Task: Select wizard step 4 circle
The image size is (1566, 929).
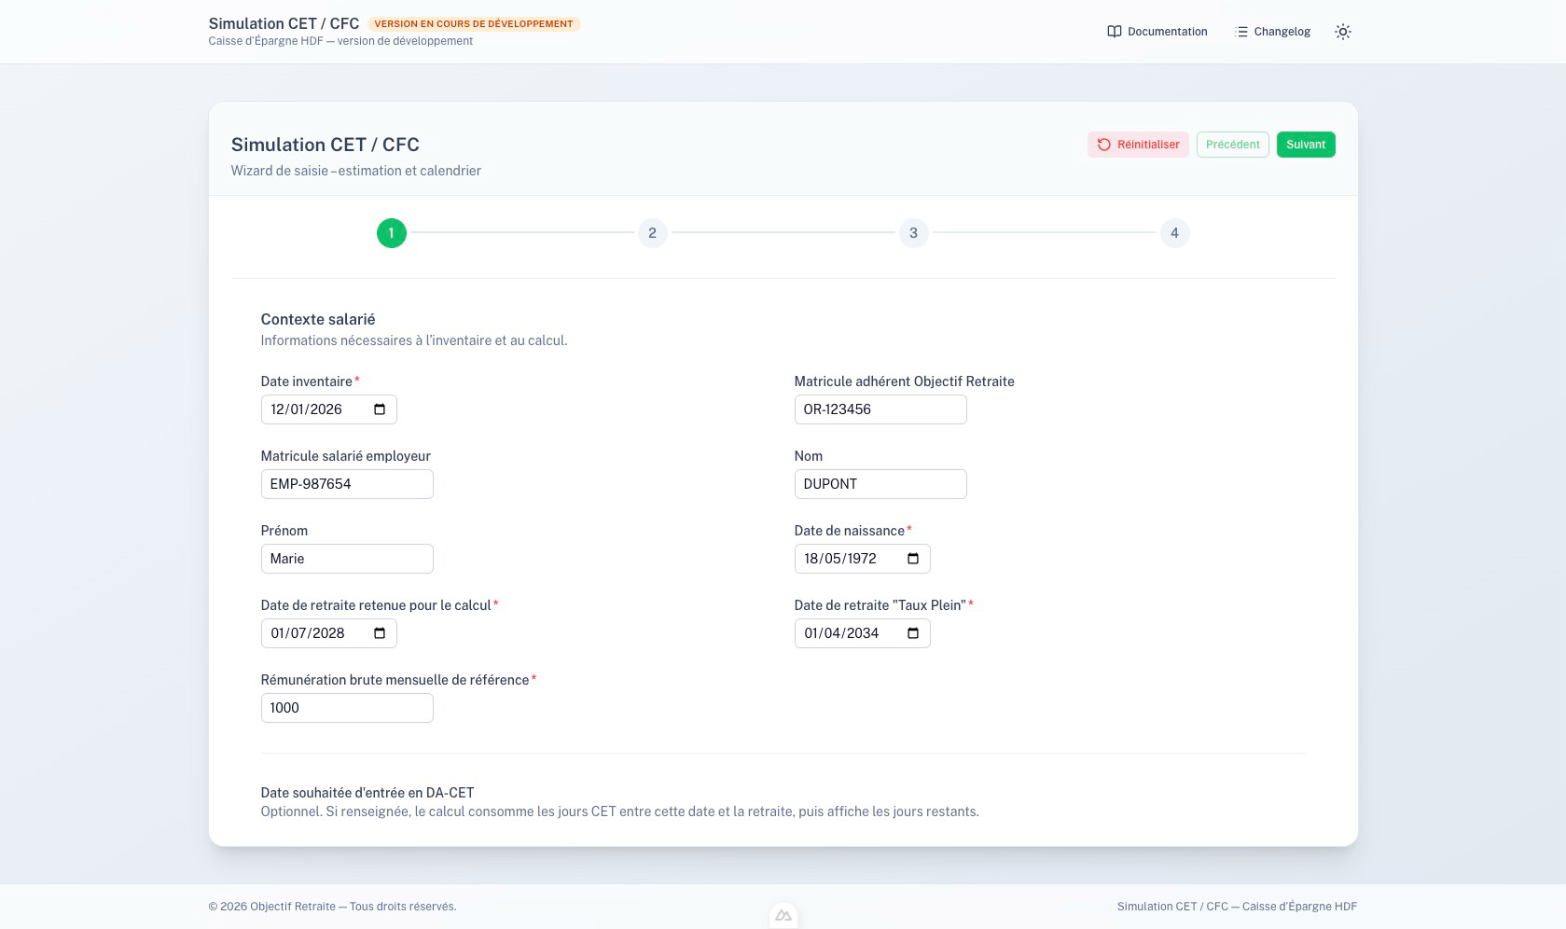Action: pos(1174,233)
